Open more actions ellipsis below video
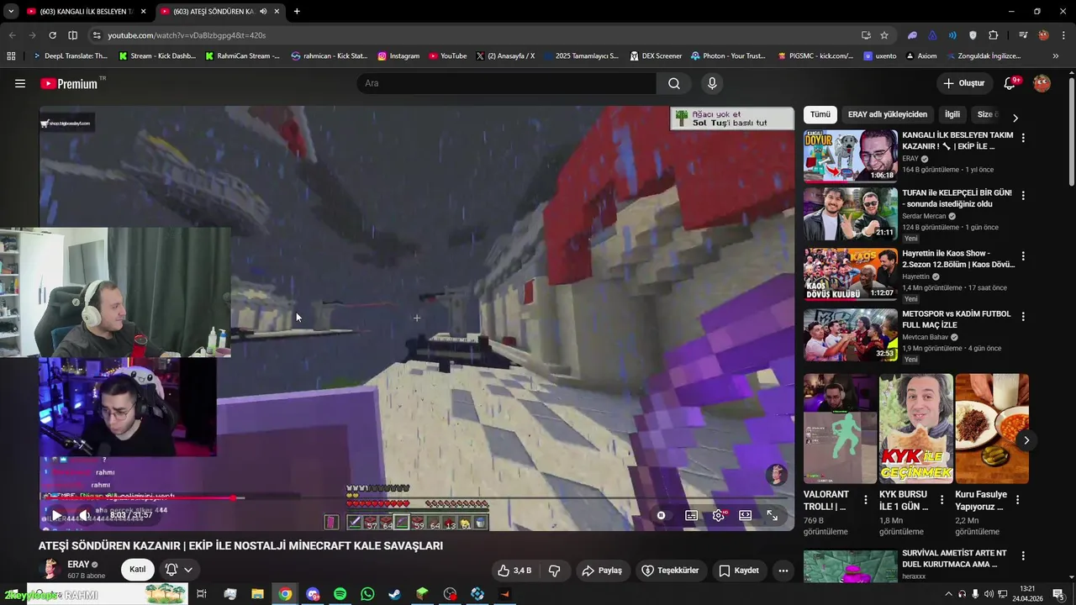 (x=783, y=571)
